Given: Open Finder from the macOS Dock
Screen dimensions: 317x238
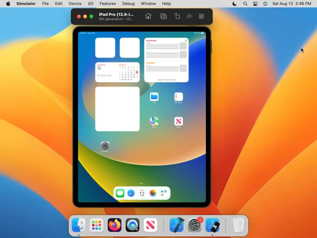Looking at the screenshot, I should [78, 225].
